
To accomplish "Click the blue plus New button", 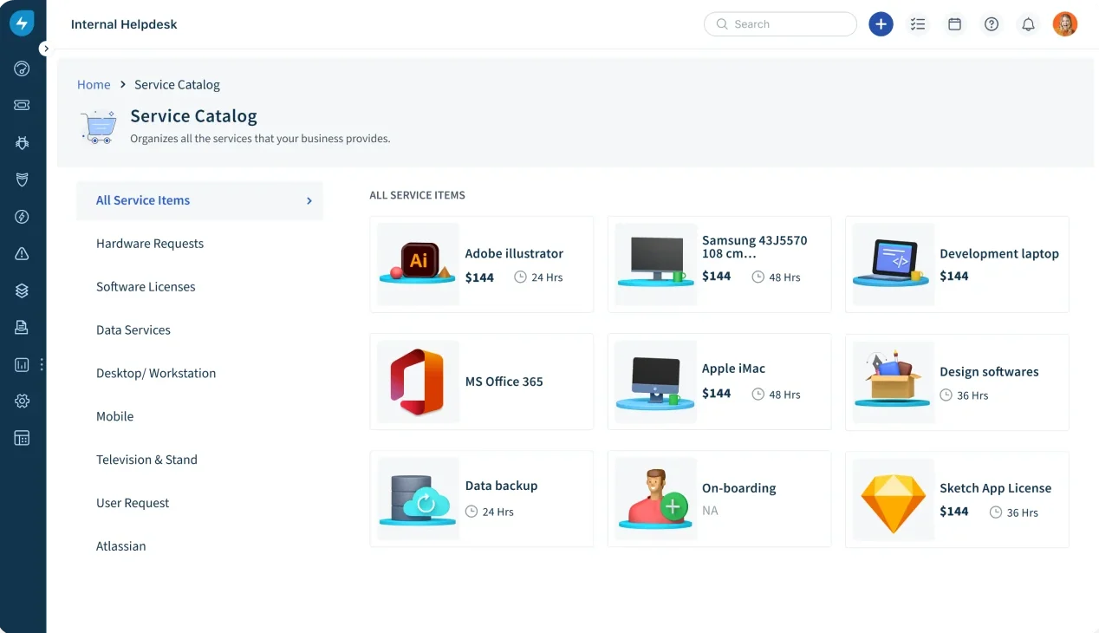I will click(881, 24).
